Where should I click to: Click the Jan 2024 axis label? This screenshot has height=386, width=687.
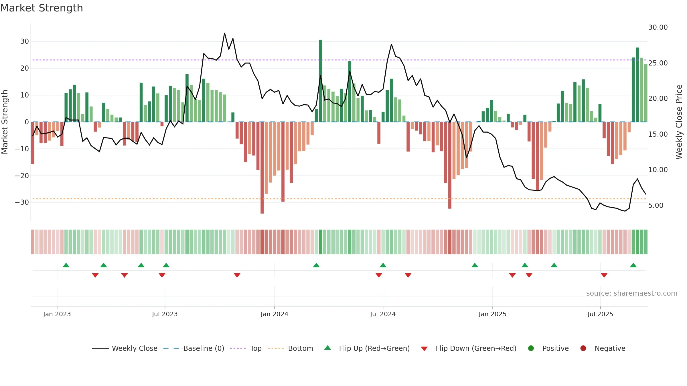(x=274, y=314)
